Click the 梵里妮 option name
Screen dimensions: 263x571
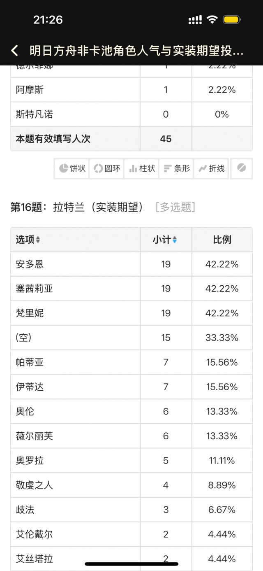30,313
